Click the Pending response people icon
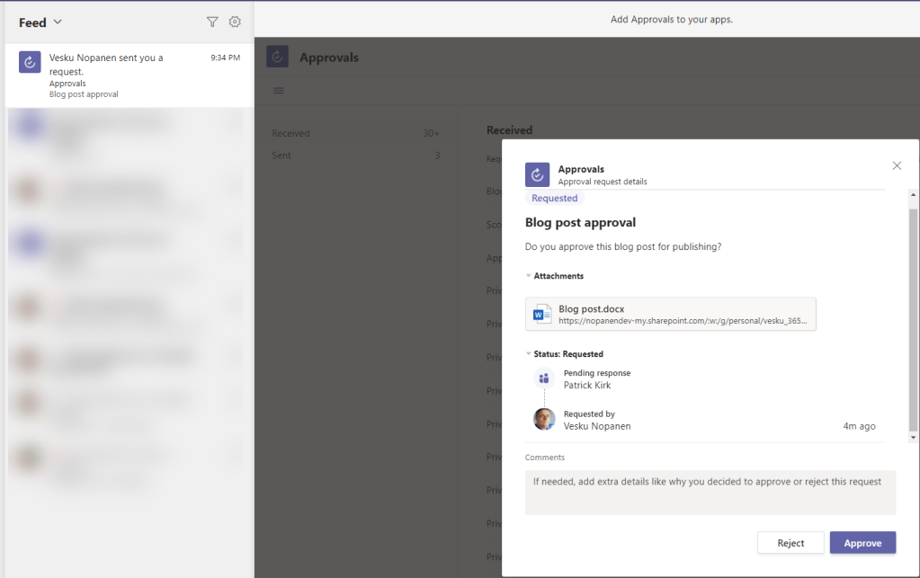 click(x=544, y=378)
